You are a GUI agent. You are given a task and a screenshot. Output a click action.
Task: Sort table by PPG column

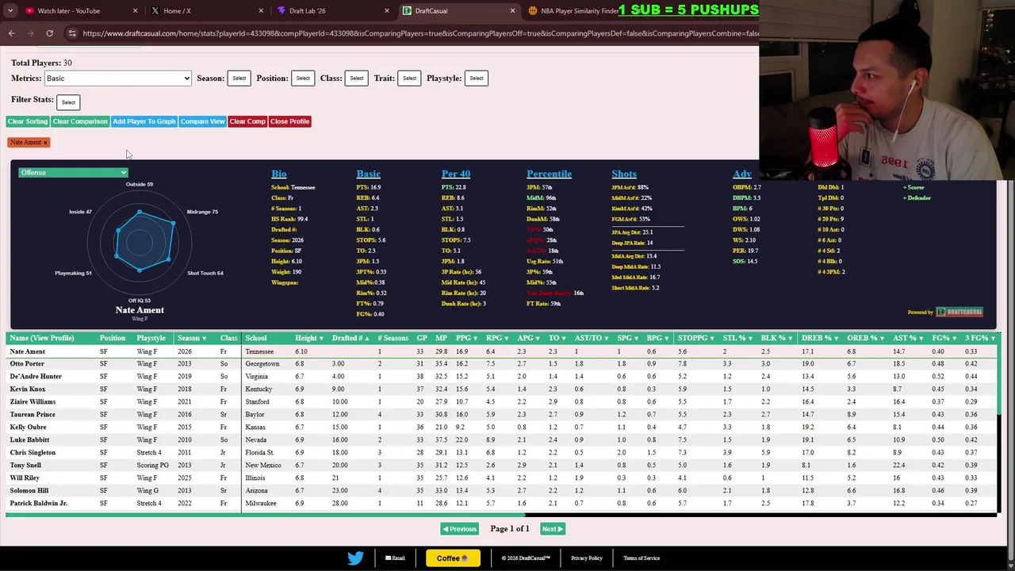pos(467,338)
